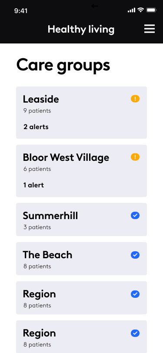The image size is (163, 353).
Task: Tap the battery indicator icon
Action: 151,10
